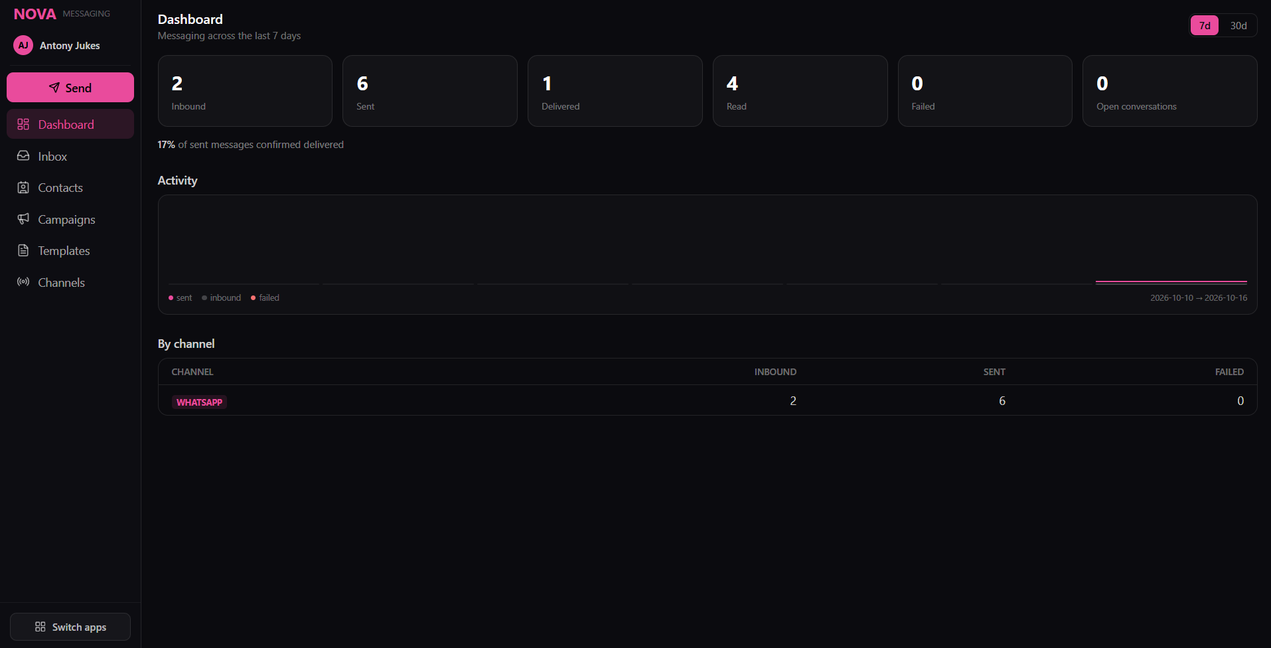
Task: Click the INBOUND column header
Action: click(775, 372)
